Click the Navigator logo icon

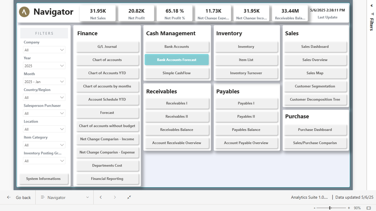24,12
